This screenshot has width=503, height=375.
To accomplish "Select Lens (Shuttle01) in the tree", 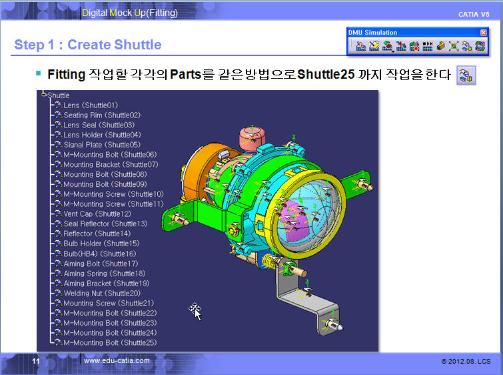I will coord(90,105).
